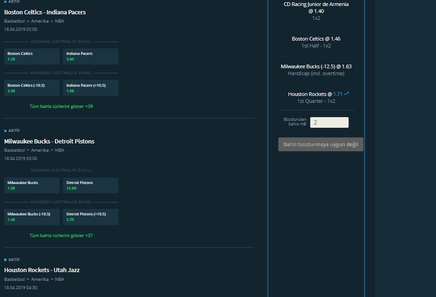Click '18.04.2019 02:00' match date

tap(21, 30)
